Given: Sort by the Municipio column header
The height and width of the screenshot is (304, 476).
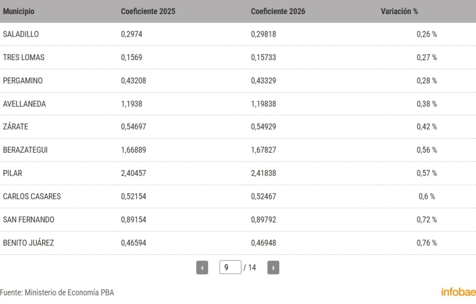Looking at the screenshot, I should coord(18,11).
